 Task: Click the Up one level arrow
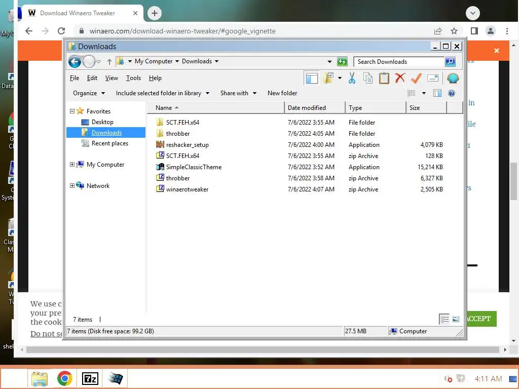pos(109,61)
